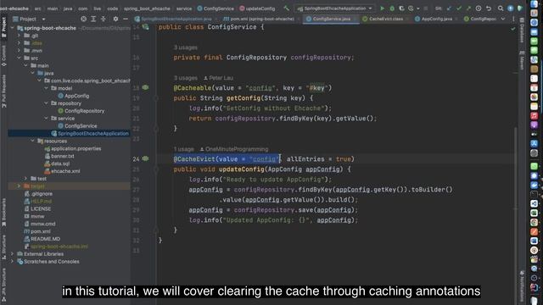Toggle the Notifications tool window button

(522, 287)
